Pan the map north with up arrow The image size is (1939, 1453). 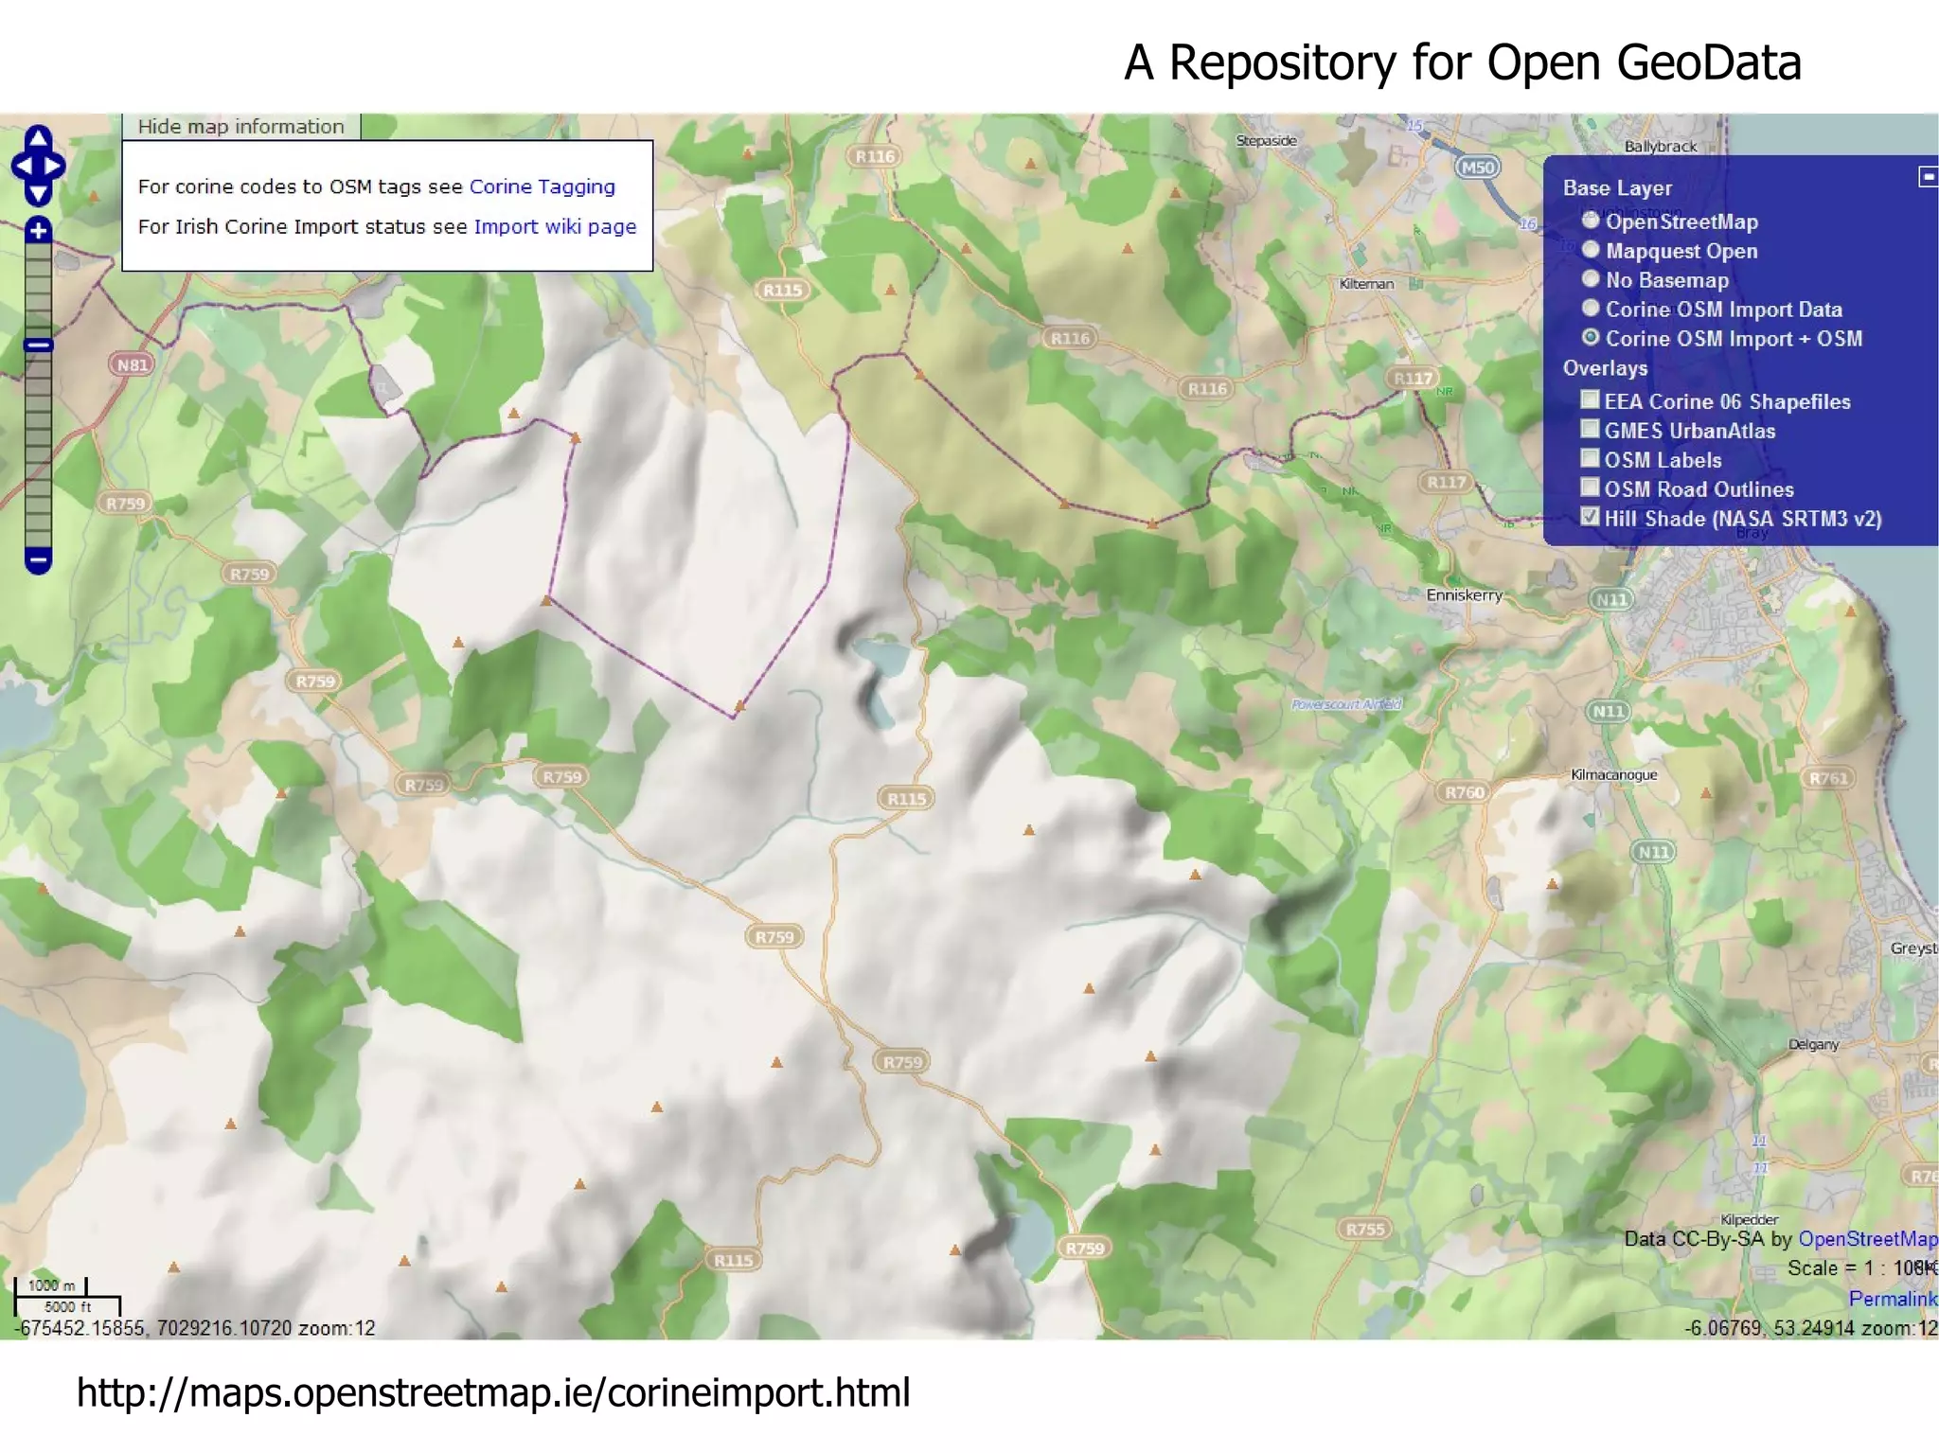[x=38, y=138]
